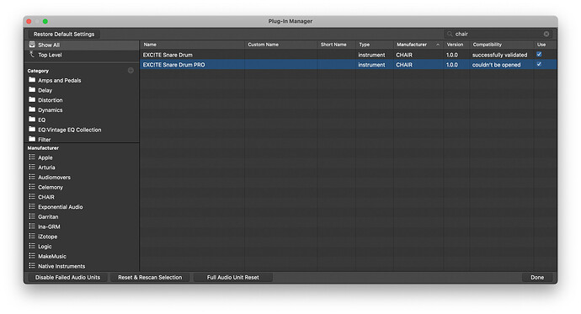
Task: Filter by manufacturer Celemony
Action: (82, 188)
